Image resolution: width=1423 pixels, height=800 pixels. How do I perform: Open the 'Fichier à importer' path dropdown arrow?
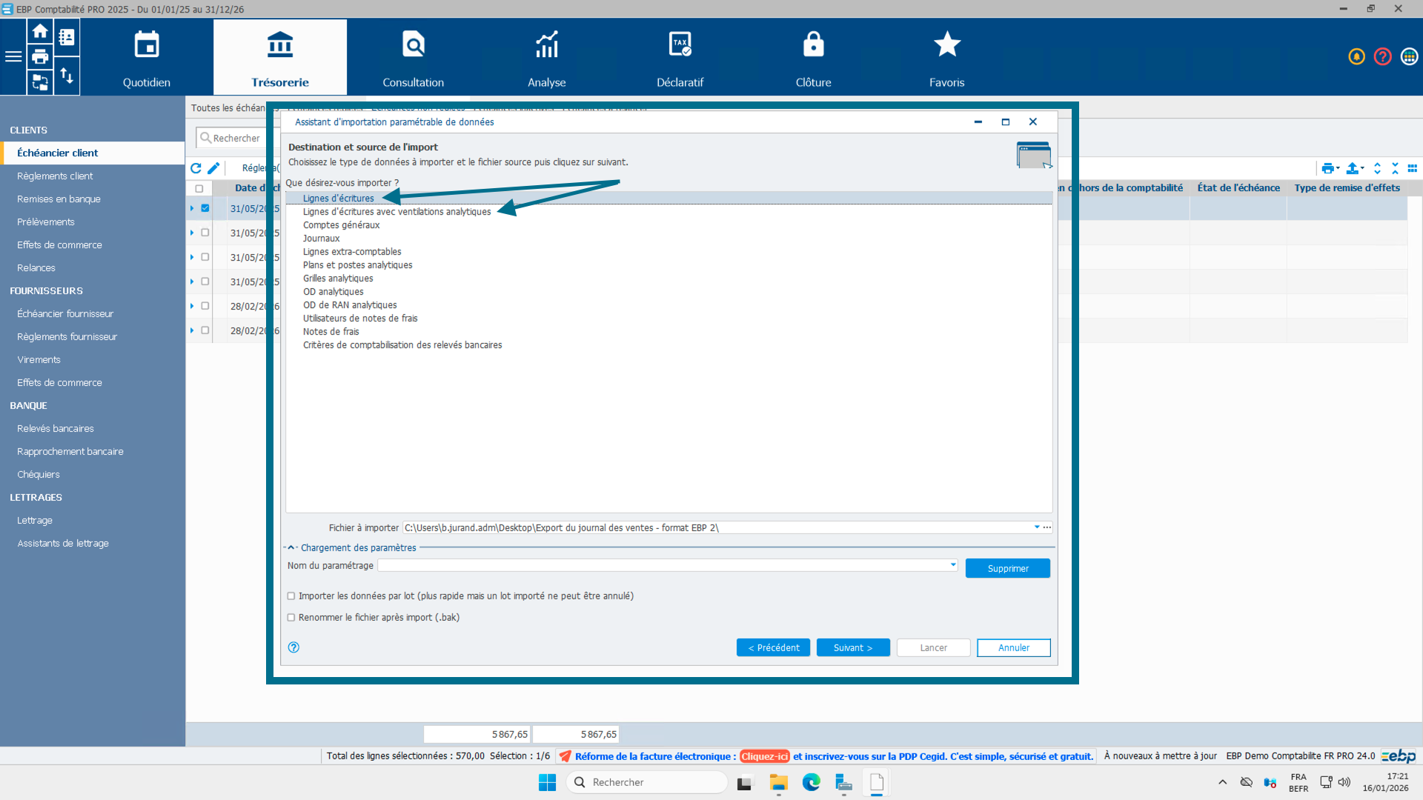(1036, 527)
